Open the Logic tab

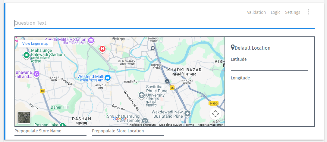tap(275, 12)
